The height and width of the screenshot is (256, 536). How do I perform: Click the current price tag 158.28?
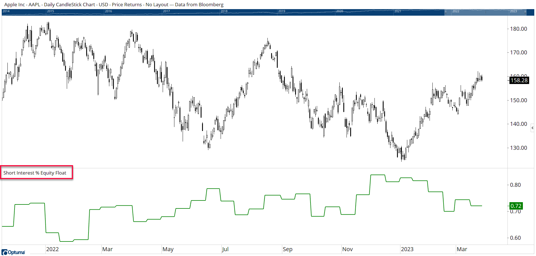pyautogui.click(x=519, y=80)
